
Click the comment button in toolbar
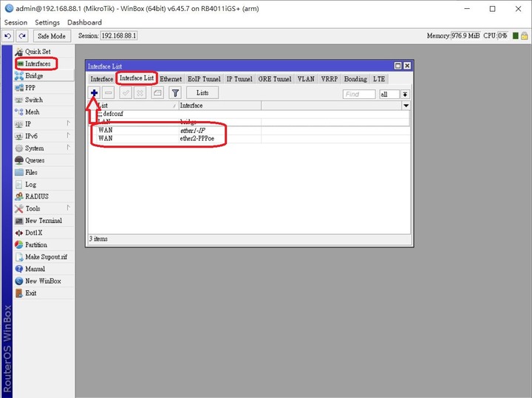pyautogui.click(x=157, y=93)
